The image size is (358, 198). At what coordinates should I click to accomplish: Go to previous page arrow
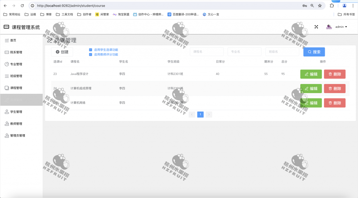(192, 114)
